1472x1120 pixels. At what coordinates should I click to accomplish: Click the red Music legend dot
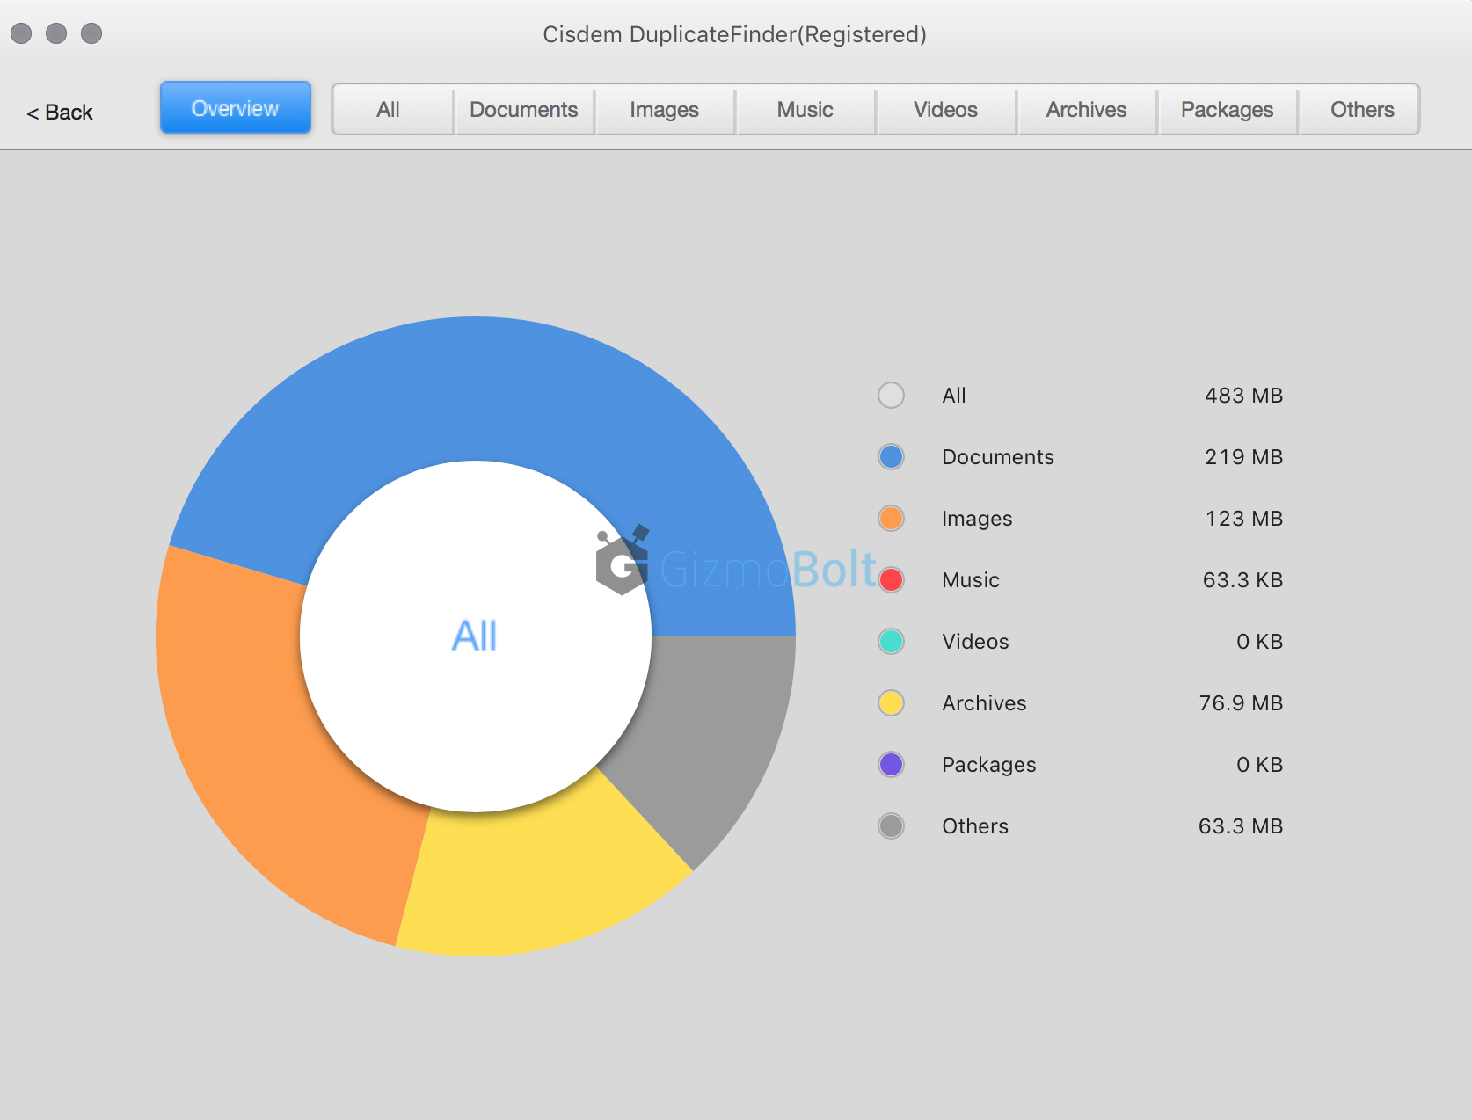[892, 580]
